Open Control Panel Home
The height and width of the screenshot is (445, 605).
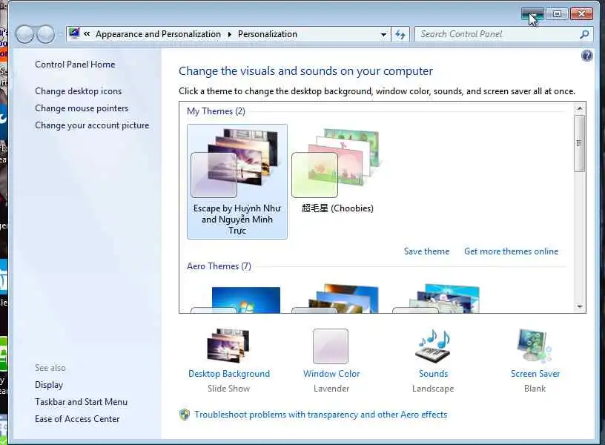pyautogui.click(x=75, y=65)
